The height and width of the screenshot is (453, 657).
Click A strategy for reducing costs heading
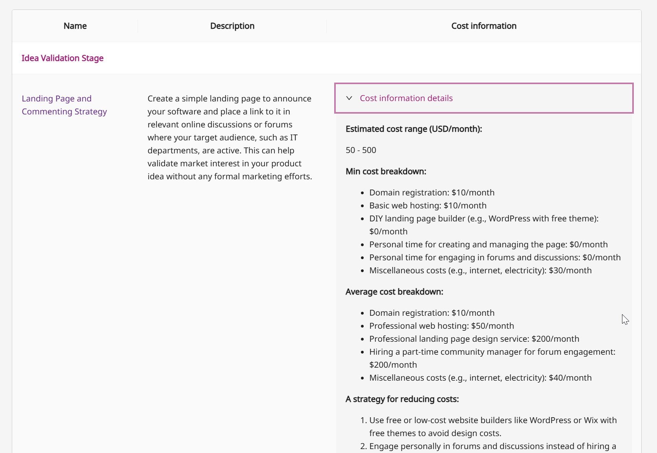pos(402,399)
